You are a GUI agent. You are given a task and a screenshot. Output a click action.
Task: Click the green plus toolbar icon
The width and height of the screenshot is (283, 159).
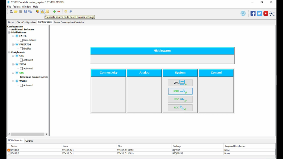(x=54, y=12)
